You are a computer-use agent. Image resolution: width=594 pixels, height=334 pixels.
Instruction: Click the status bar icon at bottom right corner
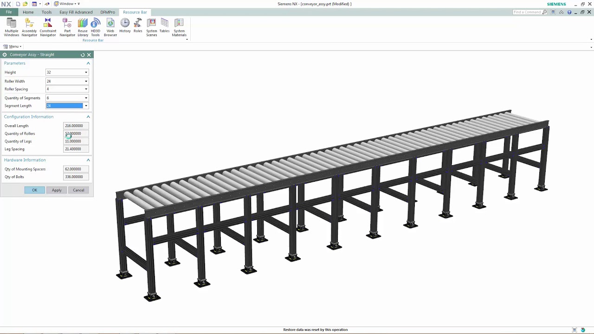pos(583,330)
